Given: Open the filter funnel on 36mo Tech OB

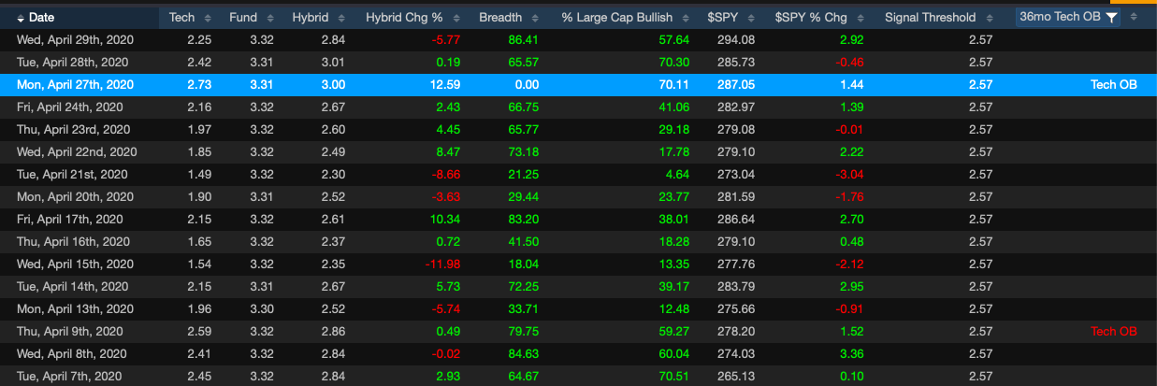Looking at the screenshot, I should [1111, 18].
